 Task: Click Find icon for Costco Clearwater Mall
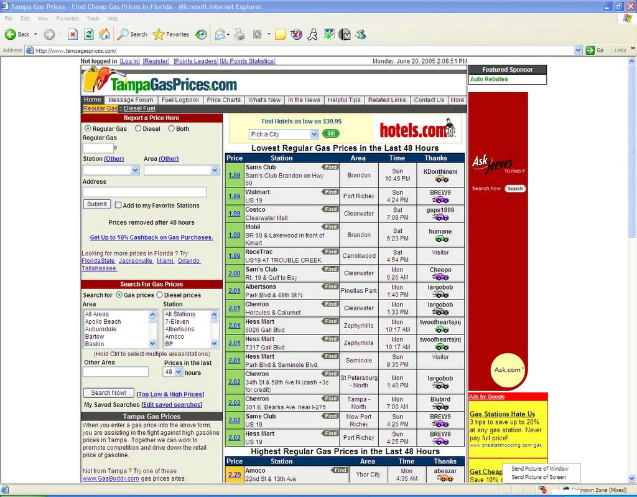tap(331, 209)
